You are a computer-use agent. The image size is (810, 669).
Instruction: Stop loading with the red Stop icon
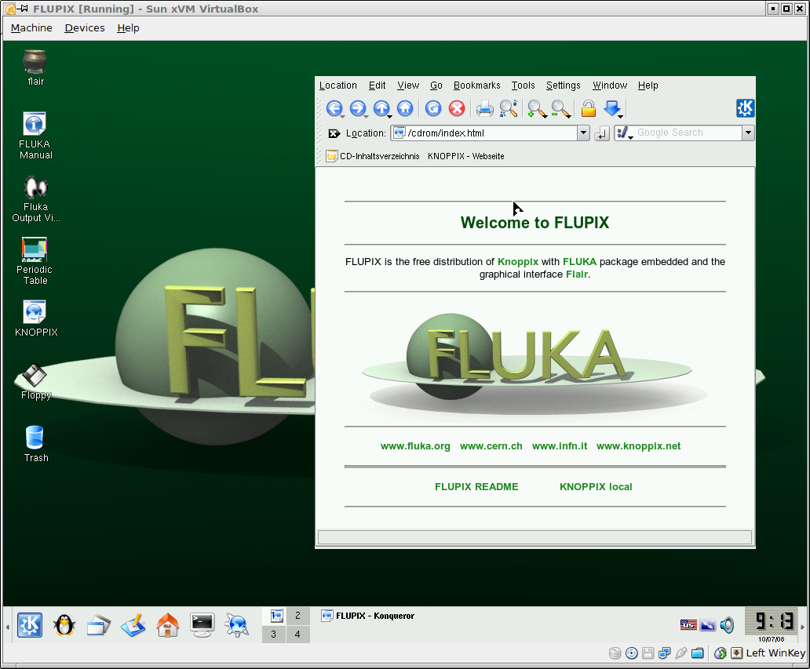point(457,108)
